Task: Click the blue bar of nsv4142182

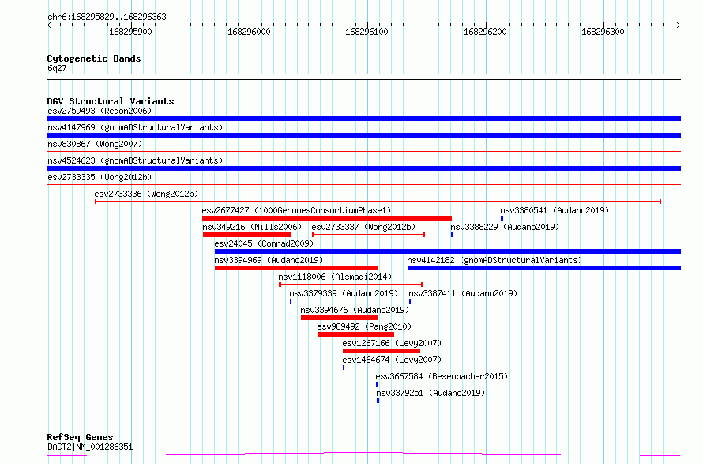Action: [x=544, y=268]
